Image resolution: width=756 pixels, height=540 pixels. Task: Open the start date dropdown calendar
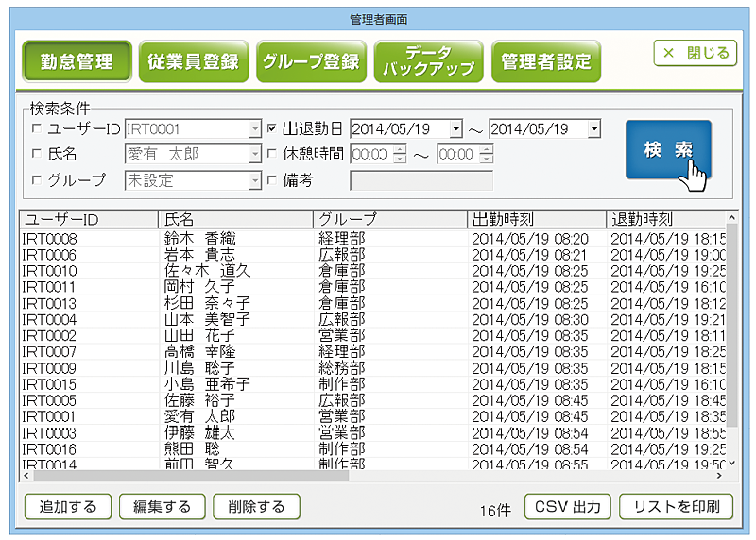(x=455, y=129)
